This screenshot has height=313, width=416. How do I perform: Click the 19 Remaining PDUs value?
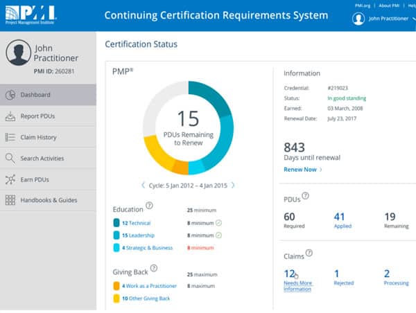(x=390, y=217)
